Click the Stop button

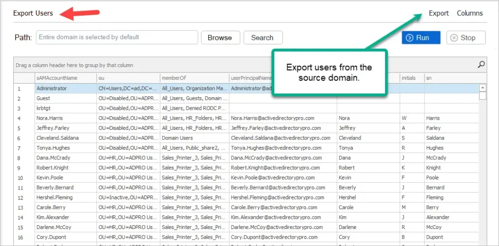(x=466, y=38)
